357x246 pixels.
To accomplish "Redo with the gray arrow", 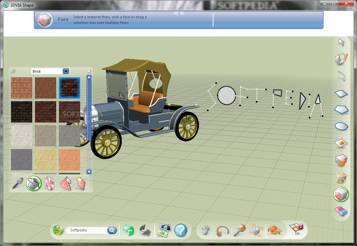I will coord(145,230).
